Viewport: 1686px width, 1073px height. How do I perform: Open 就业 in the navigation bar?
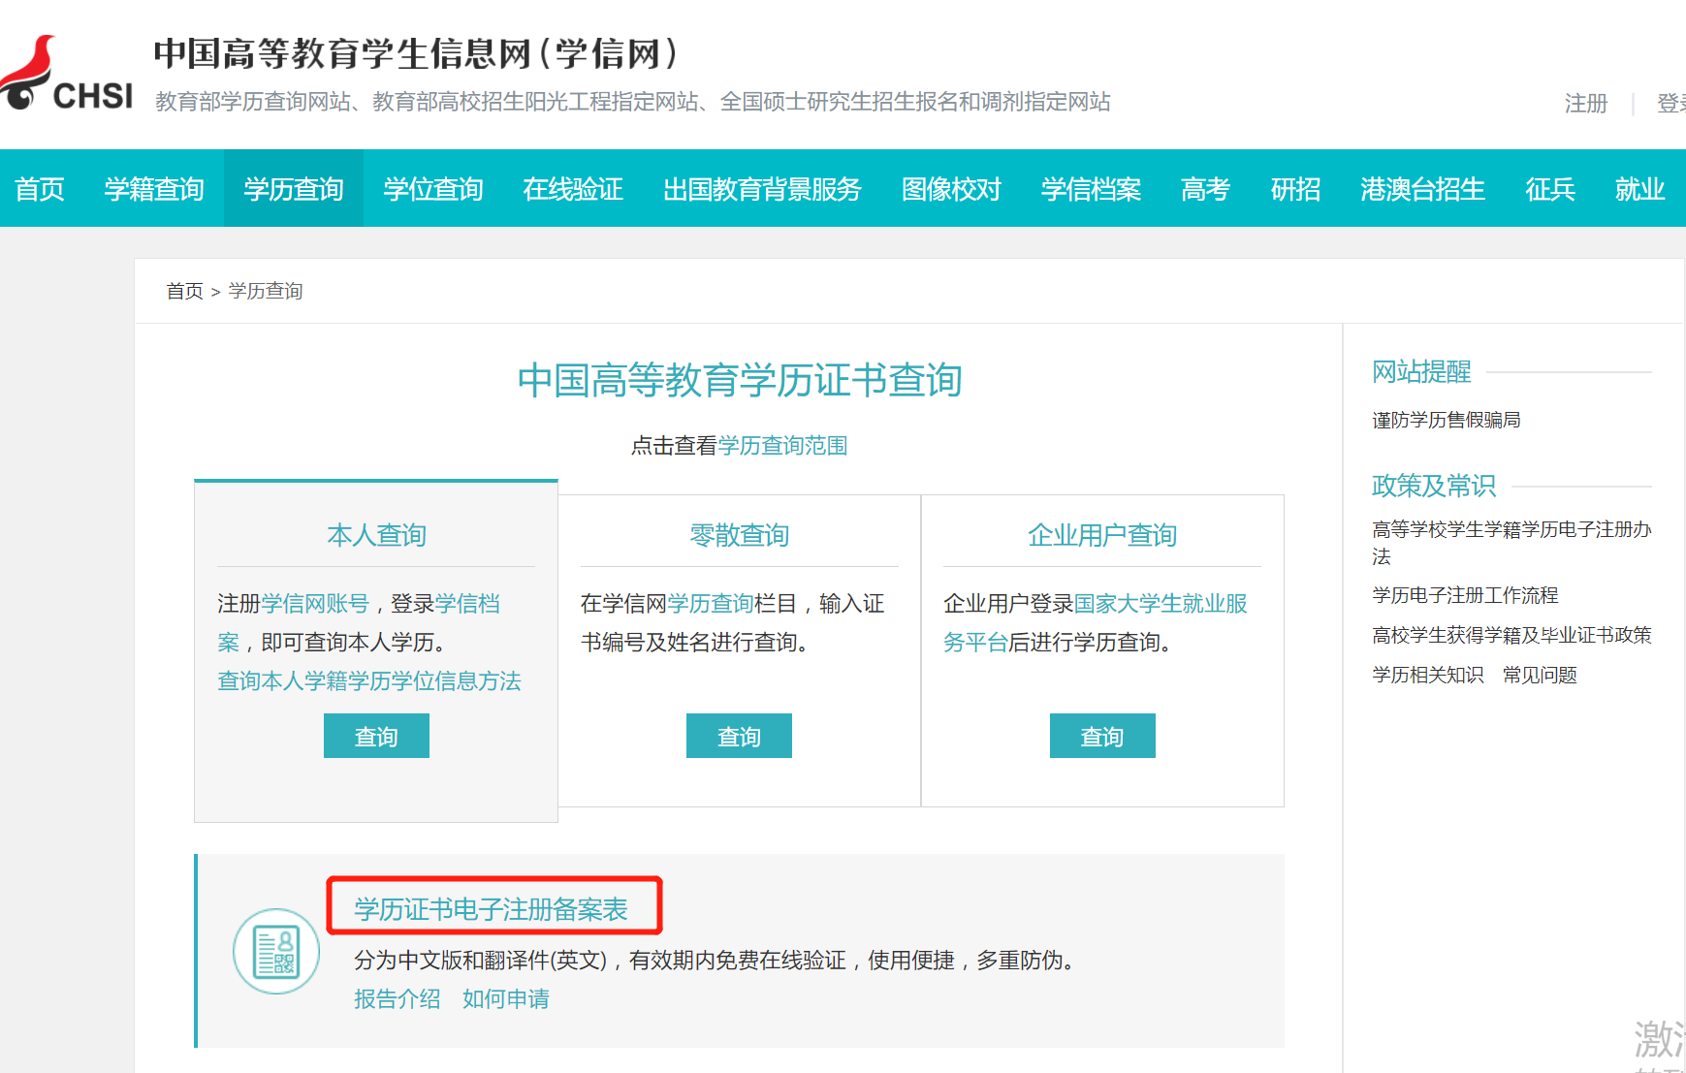(1639, 189)
